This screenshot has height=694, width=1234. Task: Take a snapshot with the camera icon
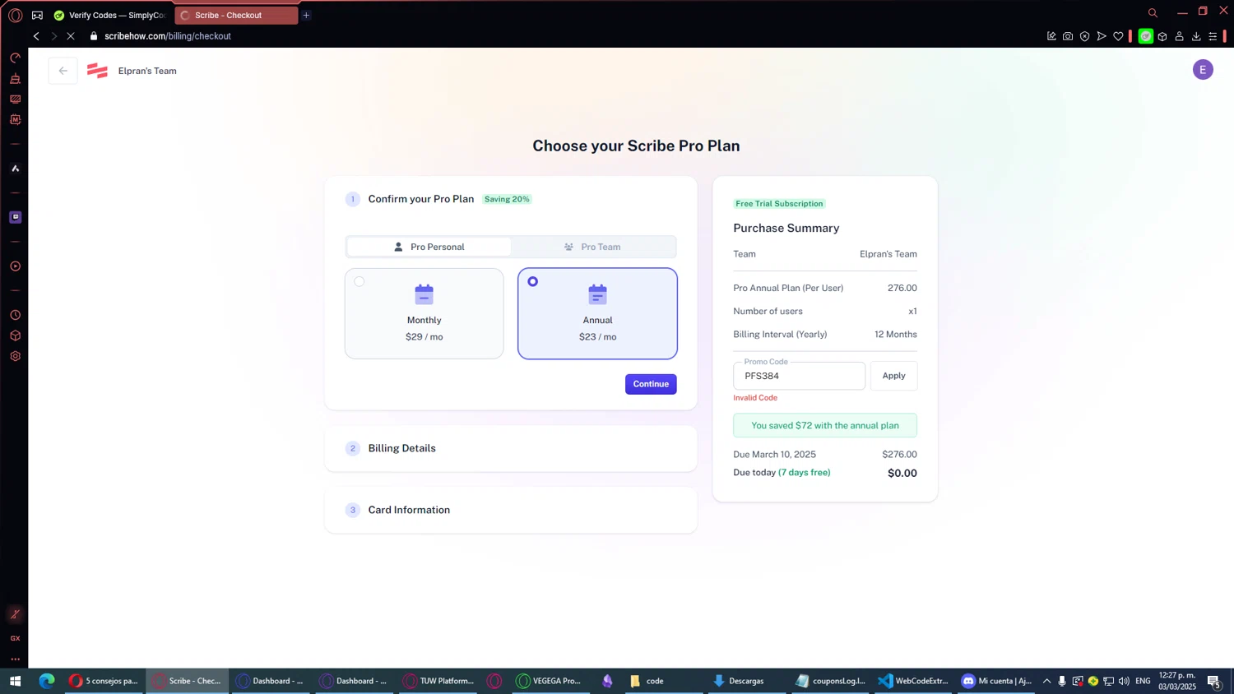1068,36
